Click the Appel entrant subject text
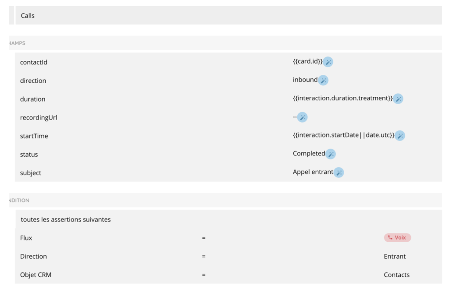The height and width of the screenshot is (289, 449). [x=313, y=172]
